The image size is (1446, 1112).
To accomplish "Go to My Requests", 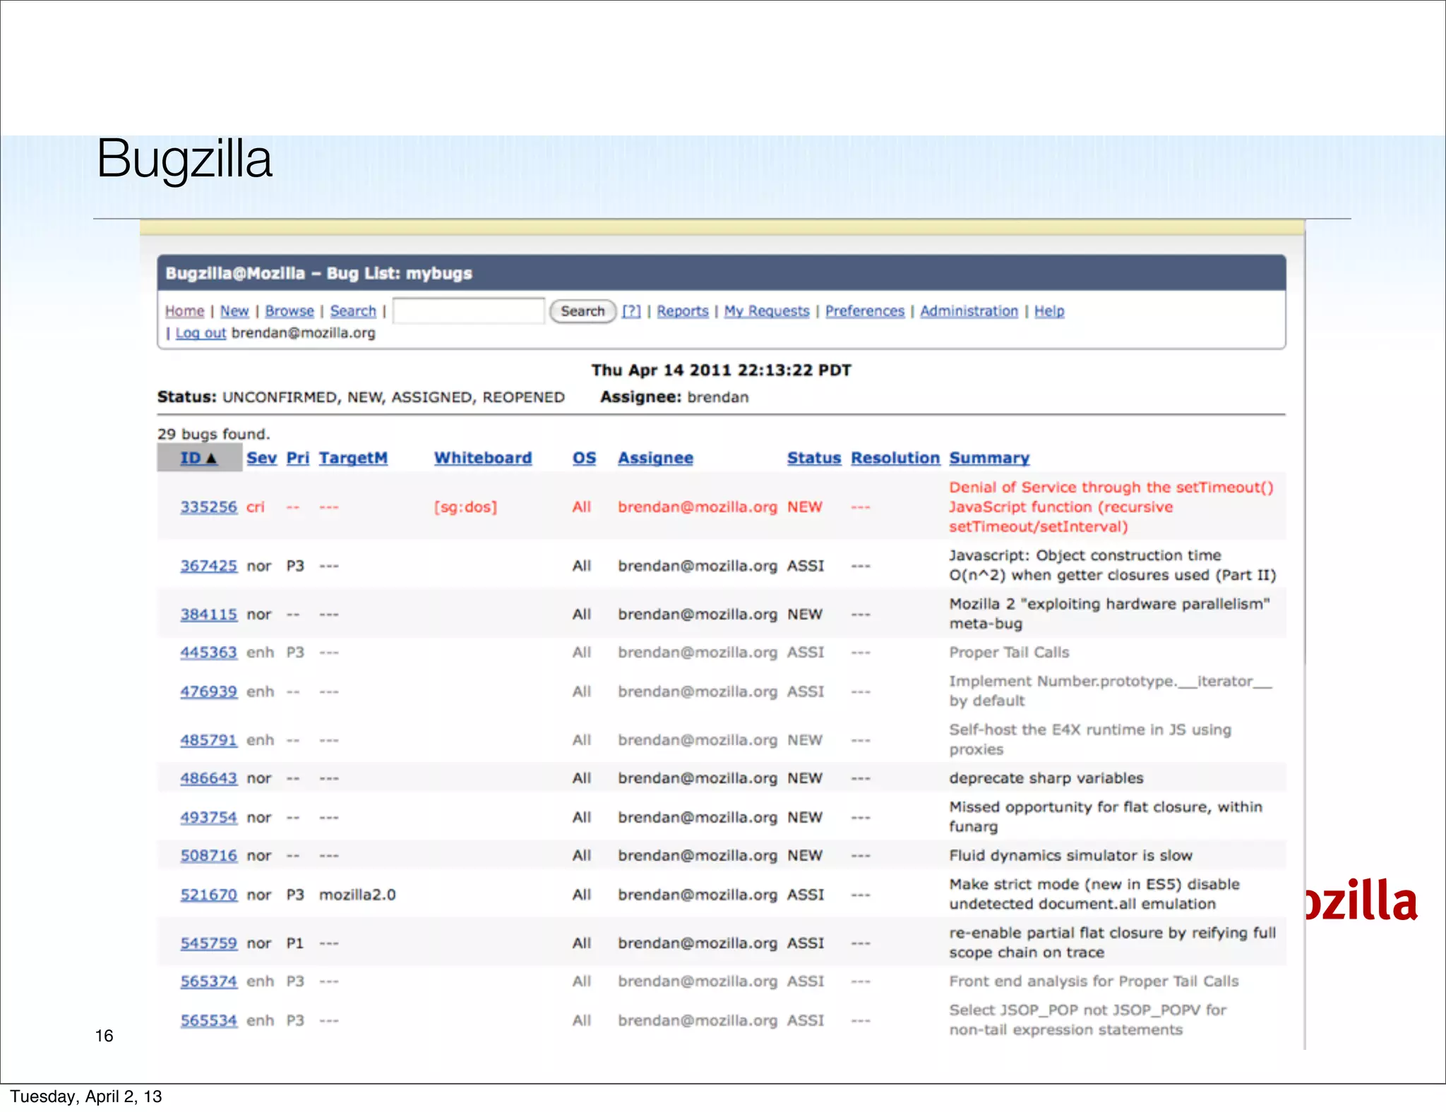I will coord(766,311).
